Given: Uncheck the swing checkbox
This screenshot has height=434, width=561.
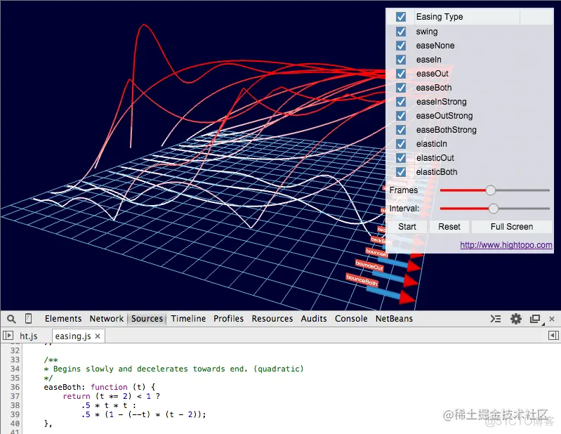Looking at the screenshot, I should point(401,32).
